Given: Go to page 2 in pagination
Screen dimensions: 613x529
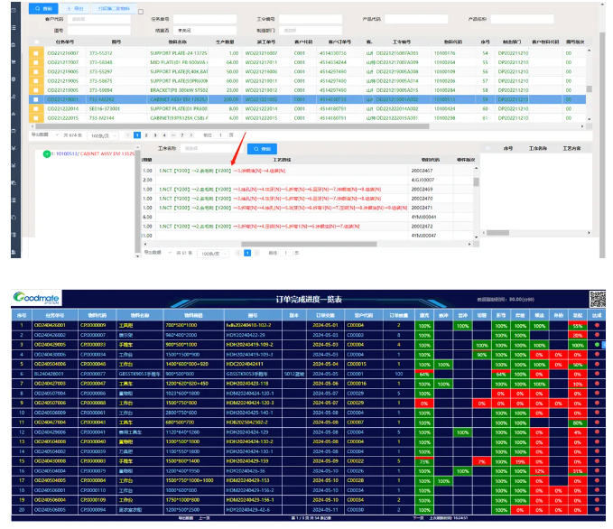Looking at the screenshot, I should coord(150,135).
